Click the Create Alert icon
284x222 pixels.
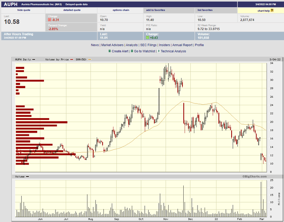click(110, 51)
